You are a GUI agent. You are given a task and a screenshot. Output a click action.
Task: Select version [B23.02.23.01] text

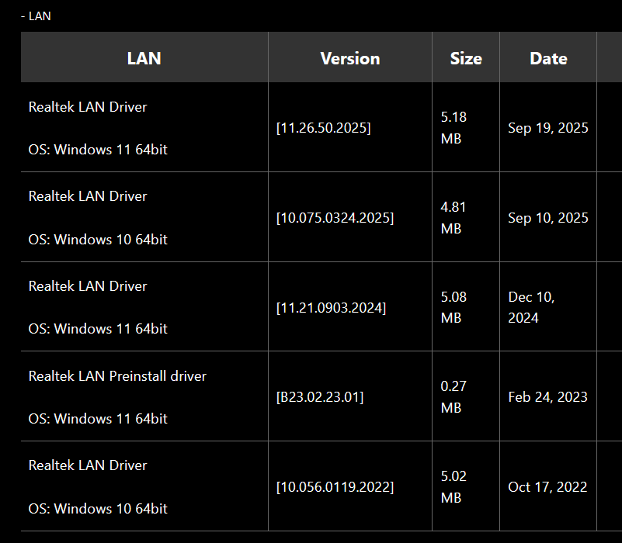point(320,396)
